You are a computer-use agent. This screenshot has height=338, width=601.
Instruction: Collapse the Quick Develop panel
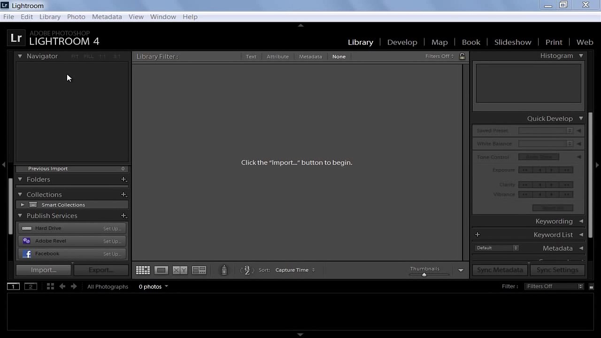click(x=581, y=118)
